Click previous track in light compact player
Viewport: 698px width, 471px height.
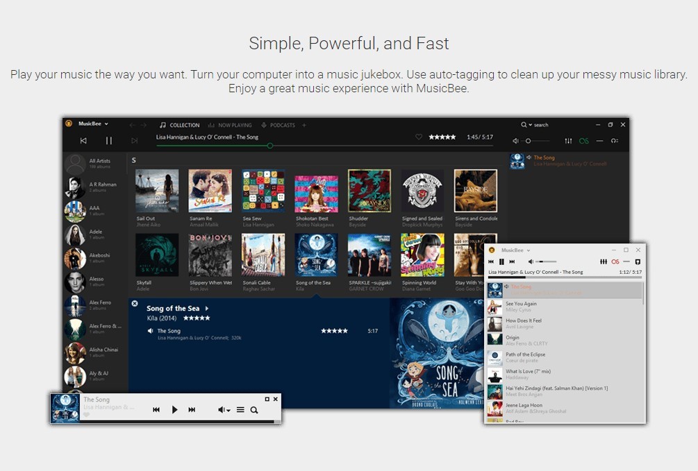(x=491, y=262)
